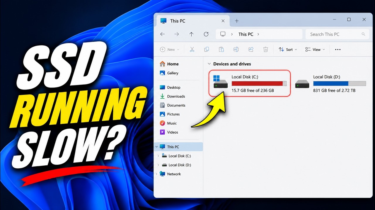Open the Pictures folder in sidebar
375x210 pixels.
[170, 114]
